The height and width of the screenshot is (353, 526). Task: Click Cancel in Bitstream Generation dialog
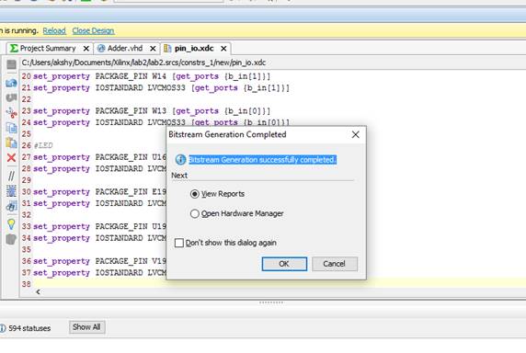[x=335, y=264]
